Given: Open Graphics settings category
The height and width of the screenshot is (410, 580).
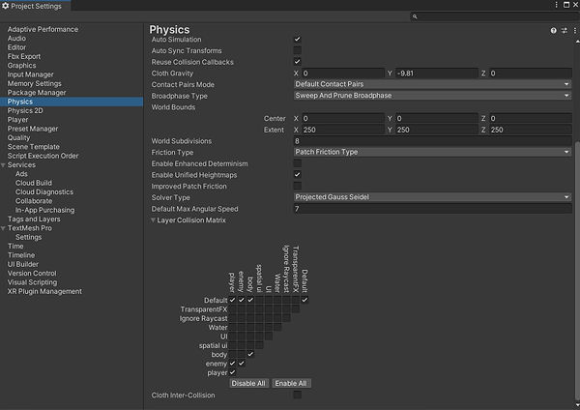Looking at the screenshot, I should pos(22,66).
